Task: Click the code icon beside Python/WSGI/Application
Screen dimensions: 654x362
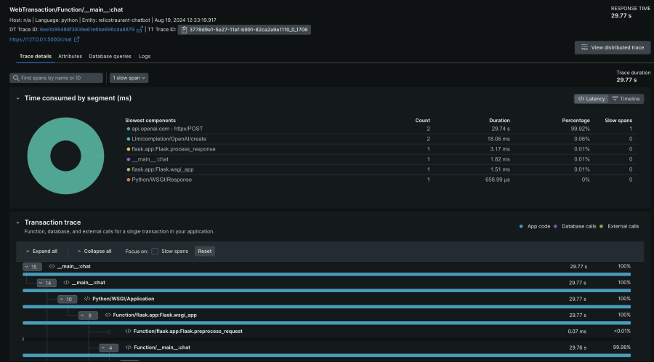Action: (x=86, y=299)
